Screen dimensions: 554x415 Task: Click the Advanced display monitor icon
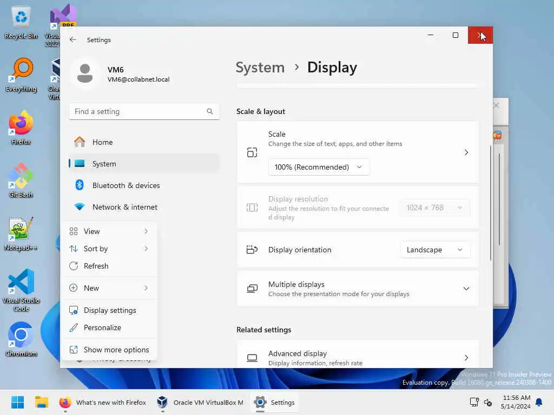click(252, 358)
